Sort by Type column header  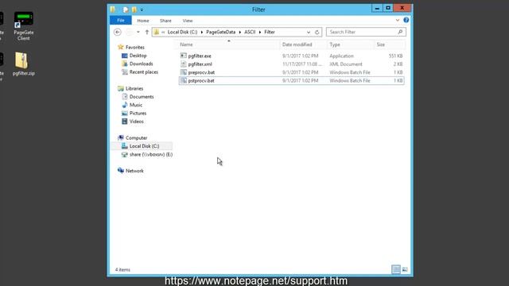tap(351, 44)
